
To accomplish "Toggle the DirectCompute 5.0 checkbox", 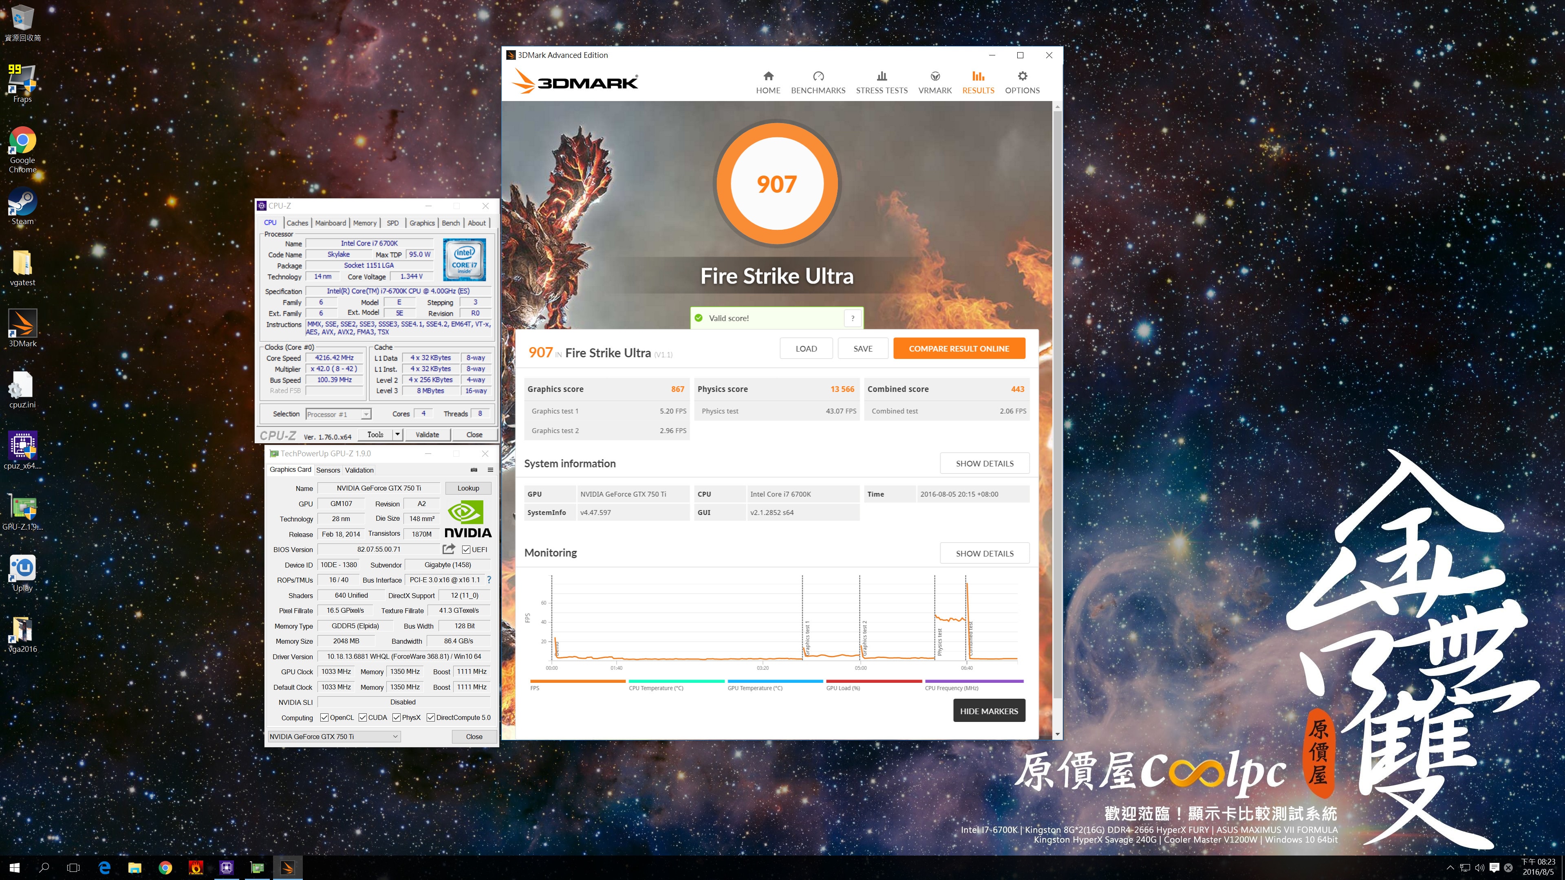I will click(431, 717).
